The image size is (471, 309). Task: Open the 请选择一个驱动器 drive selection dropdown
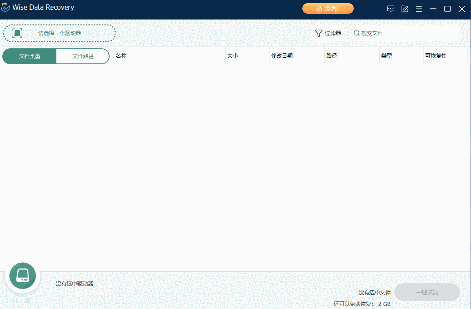point(59,33)
